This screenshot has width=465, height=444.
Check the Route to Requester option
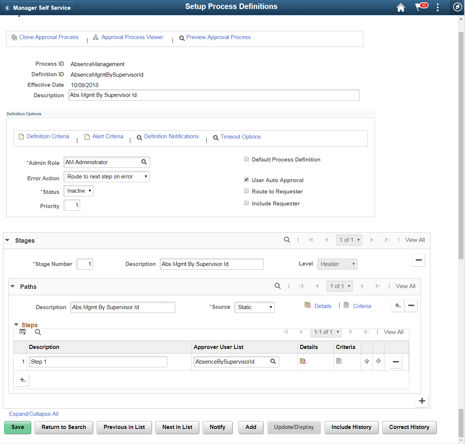tap(246, 191)
